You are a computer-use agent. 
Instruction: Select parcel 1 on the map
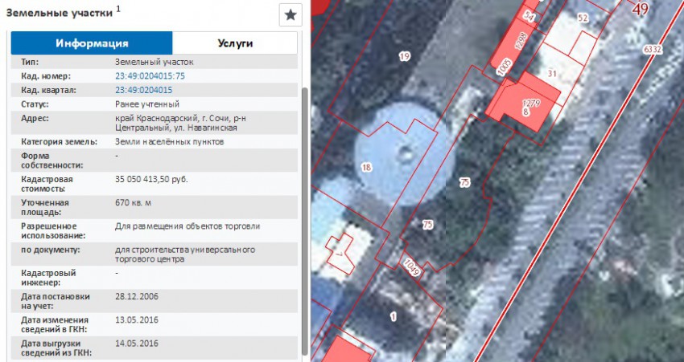pyautogui.click(x=394, y=316)
